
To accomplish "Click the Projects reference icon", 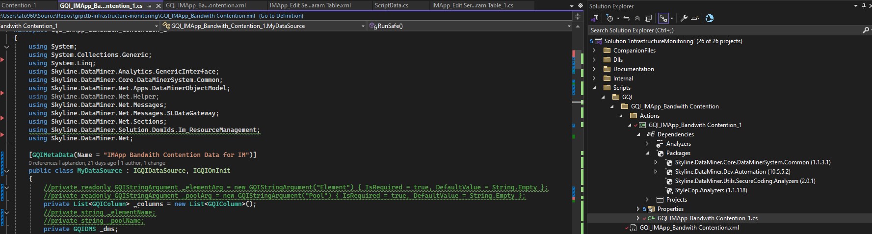I will coord(660,200).
